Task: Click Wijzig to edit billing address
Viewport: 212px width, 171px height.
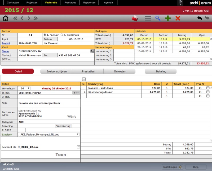Action: pos(72,116)
